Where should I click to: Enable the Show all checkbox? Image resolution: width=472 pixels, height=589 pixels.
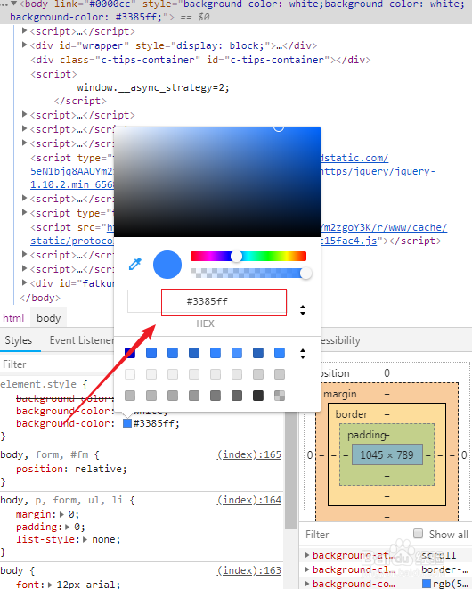click(418, 534)
